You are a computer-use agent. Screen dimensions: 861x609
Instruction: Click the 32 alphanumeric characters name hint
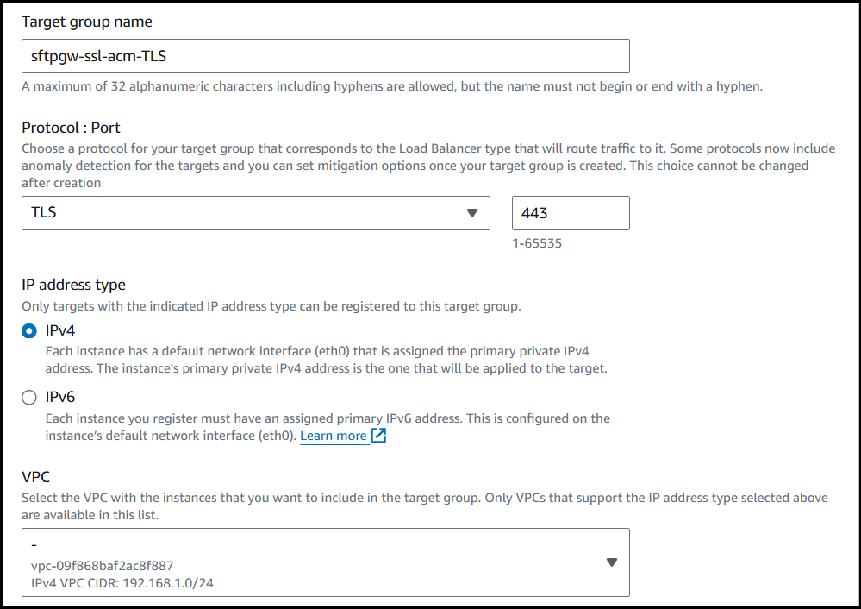(392, 86)
